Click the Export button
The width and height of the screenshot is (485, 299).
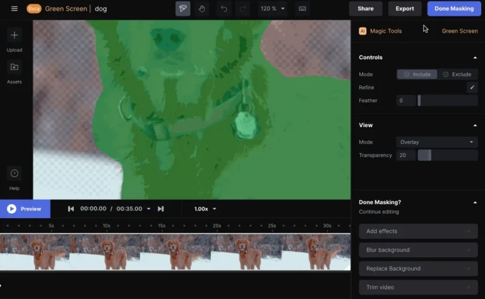pos(405,9)
